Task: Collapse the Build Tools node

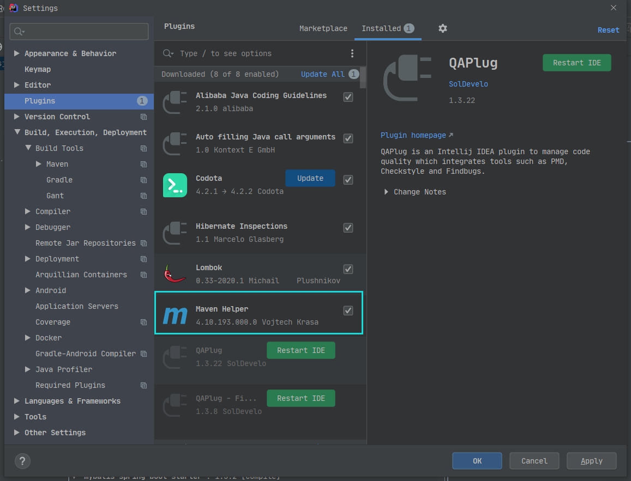Action: pos(28,148)
